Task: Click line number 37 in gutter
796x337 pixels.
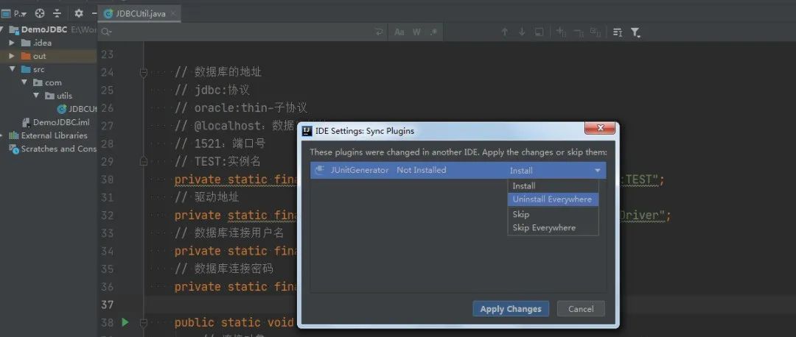Action: point(107,304)
